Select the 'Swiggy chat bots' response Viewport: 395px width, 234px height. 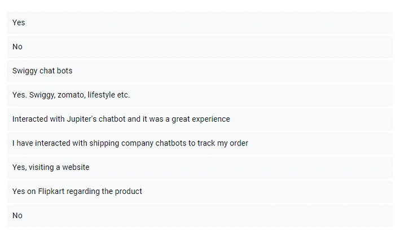200,71
